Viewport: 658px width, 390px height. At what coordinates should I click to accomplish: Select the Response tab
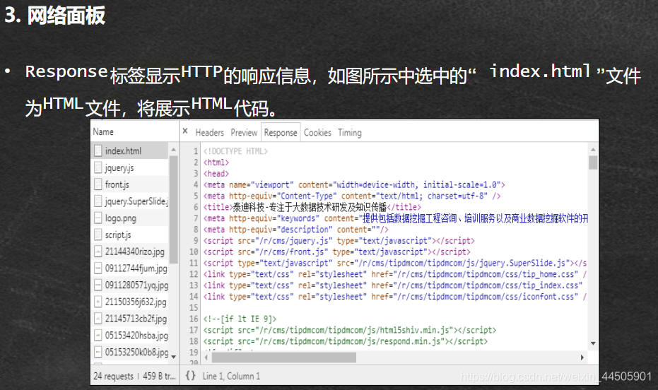point(281,133)
